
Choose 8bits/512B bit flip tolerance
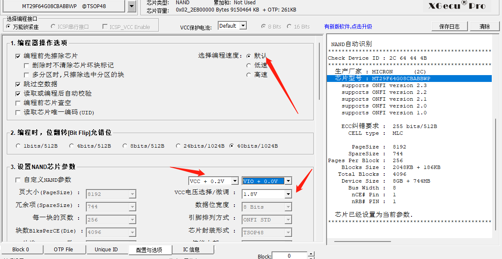click(125, 146)
